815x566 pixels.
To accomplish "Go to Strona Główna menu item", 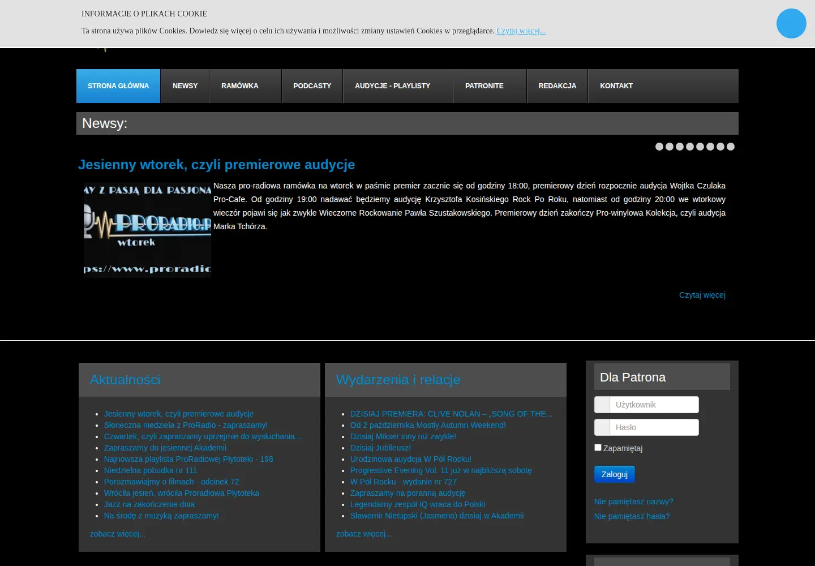I will pos(118,86).
